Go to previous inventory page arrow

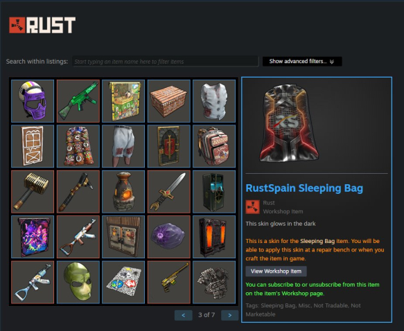tap(183, 315)
